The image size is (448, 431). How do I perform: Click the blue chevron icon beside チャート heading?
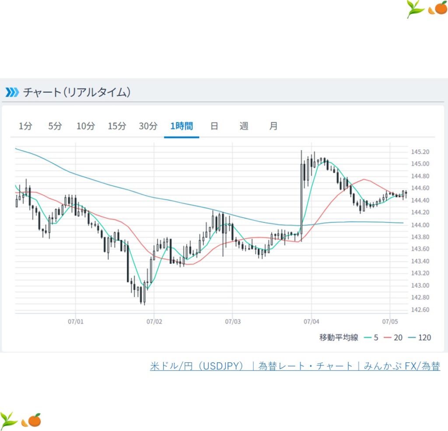(x=12, y=92)
